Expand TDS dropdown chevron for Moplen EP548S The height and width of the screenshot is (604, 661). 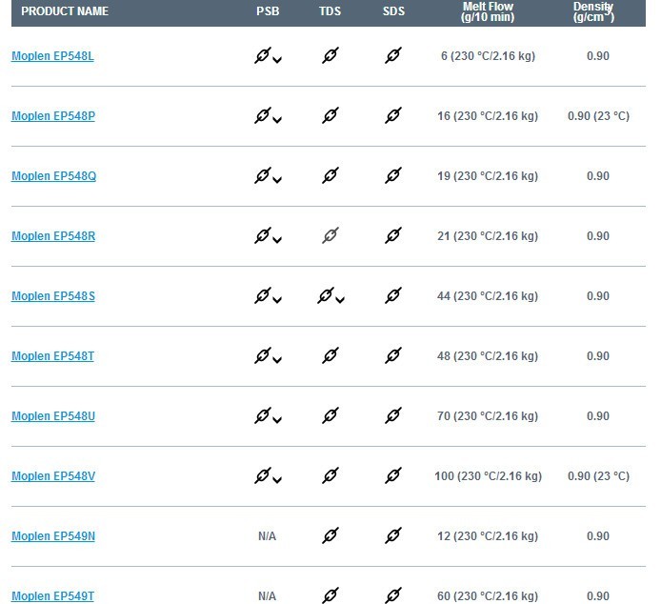pyautogui.click(x=340, y=300)
